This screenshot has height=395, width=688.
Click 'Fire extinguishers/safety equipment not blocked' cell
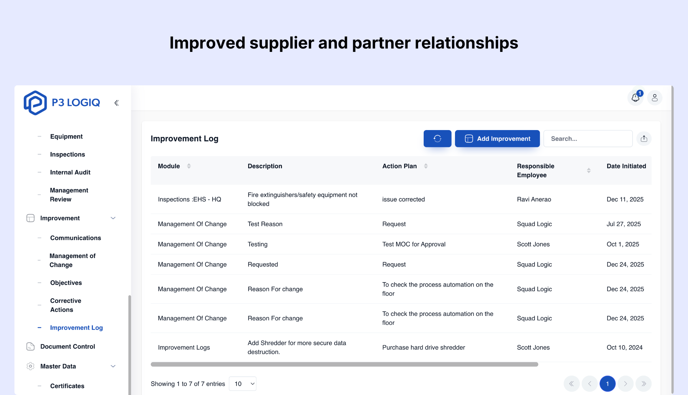point(303,200)
